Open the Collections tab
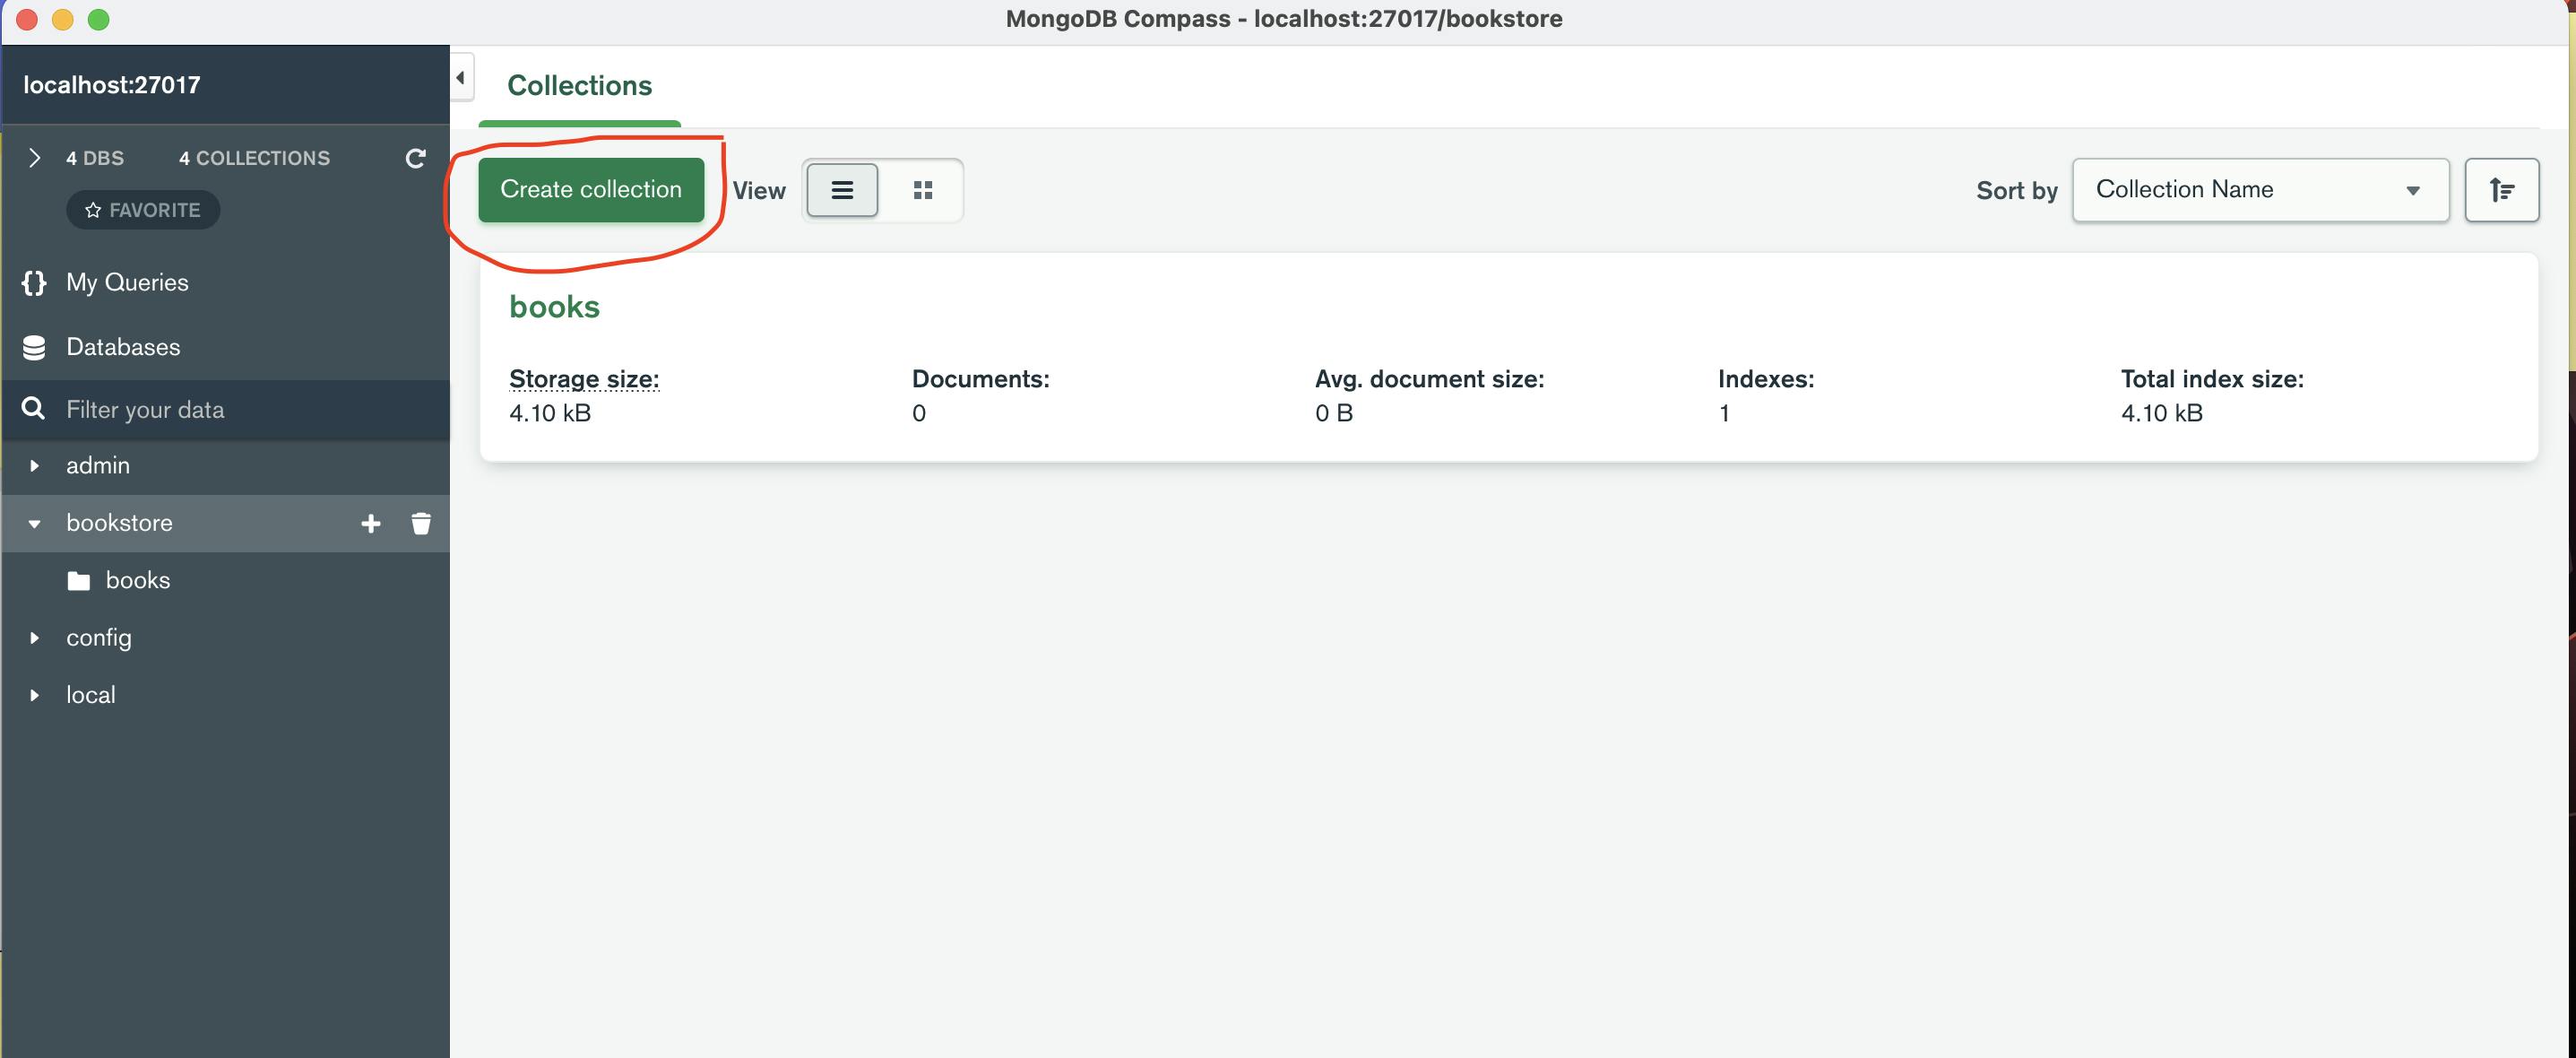This screenshot has height=1058, width=2576. coord(579,86)
